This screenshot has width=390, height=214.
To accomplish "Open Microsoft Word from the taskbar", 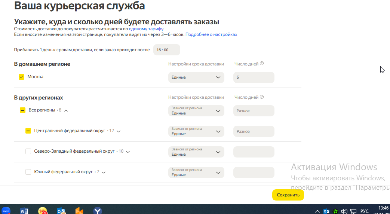I will coord(24,211).
